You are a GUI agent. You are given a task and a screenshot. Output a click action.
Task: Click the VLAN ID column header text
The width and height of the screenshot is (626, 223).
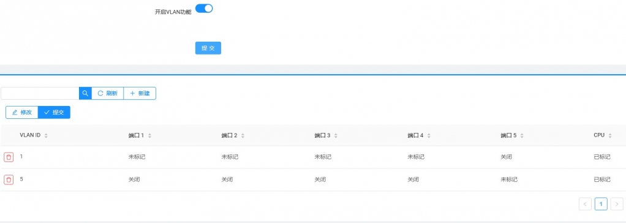(30, 135)
